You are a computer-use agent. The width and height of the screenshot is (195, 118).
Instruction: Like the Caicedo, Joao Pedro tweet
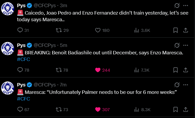(x=98, y=30)
